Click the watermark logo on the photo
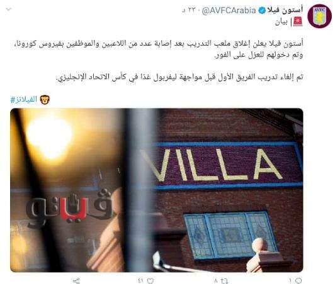Image resolution: width=335 pixels, height=284 pixels. tap(69, 207)
